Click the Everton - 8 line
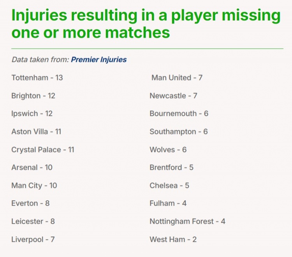The height and width of the screenshot is (257, 292). pos(30,203)
